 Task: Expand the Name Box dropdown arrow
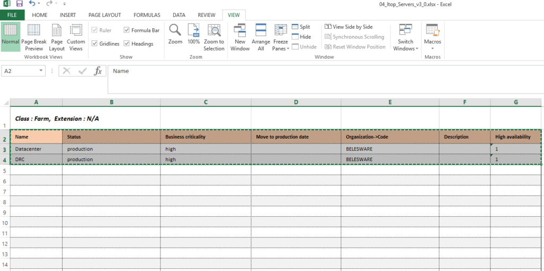(x=41, y=71)
